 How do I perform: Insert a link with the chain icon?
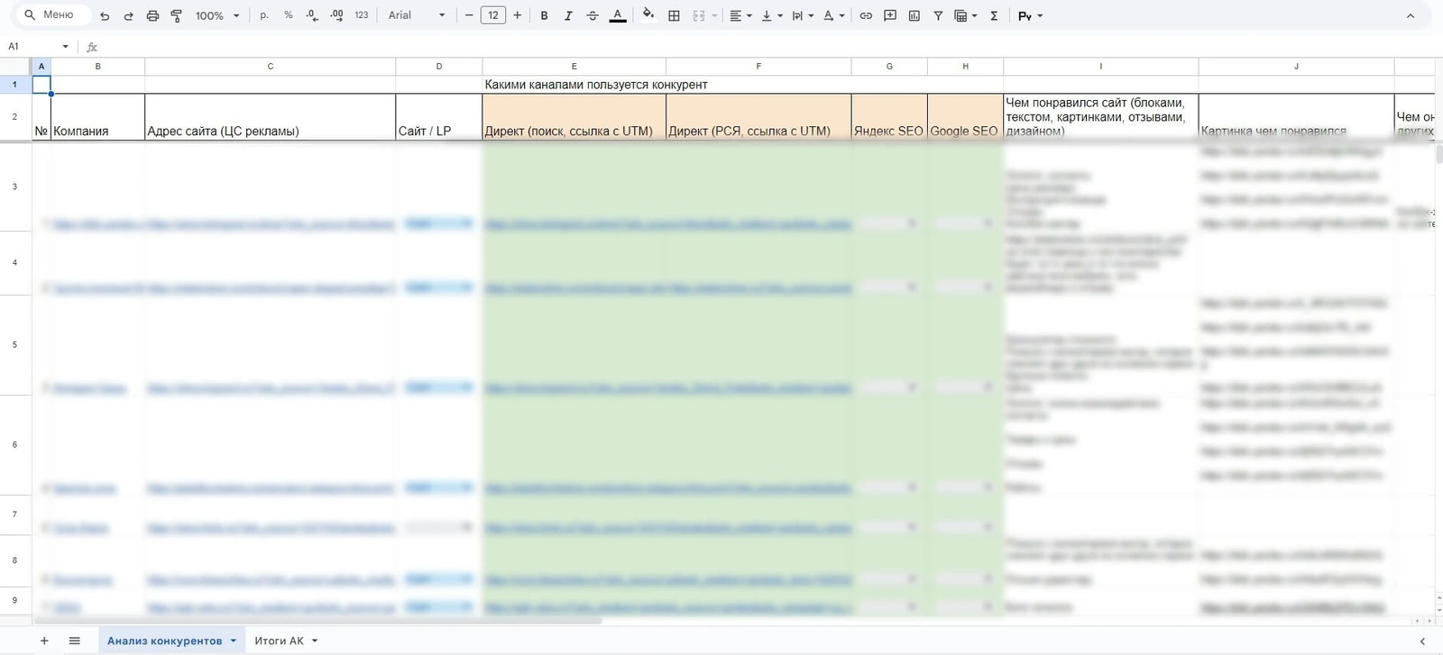click(x=866, y=15)
